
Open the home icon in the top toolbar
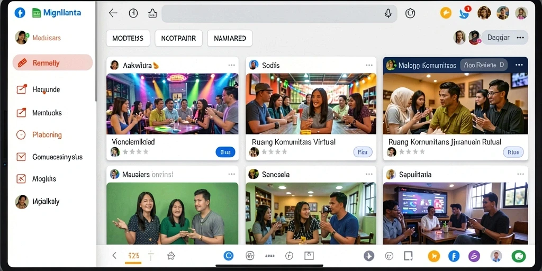click(x=152, y=13)
